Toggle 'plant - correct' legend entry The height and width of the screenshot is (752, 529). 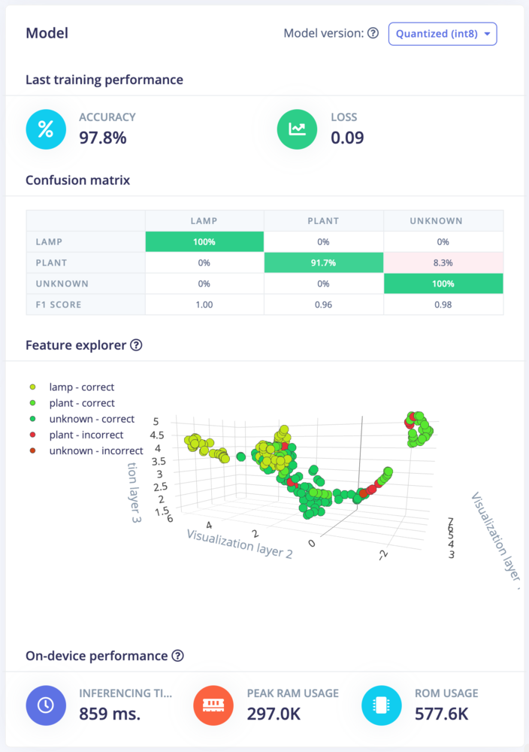point(72,403)
